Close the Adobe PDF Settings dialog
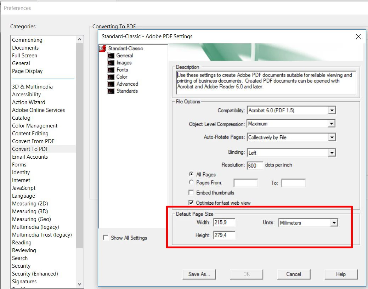This screenshot has width=368, height=289. [358, 36]
